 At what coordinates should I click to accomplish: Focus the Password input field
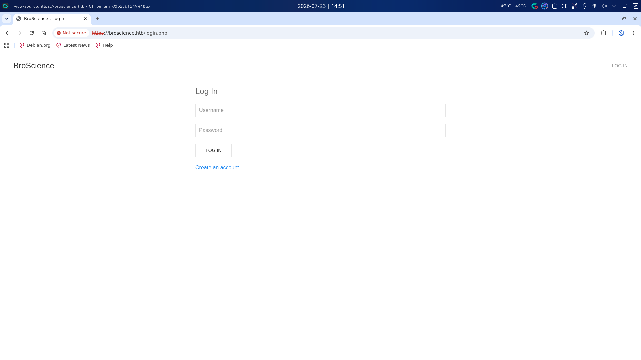point(320,130)
